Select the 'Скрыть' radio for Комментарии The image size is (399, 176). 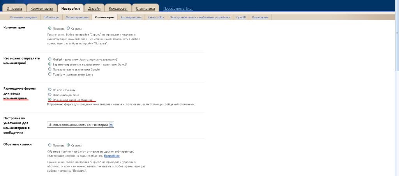[68, 28]
